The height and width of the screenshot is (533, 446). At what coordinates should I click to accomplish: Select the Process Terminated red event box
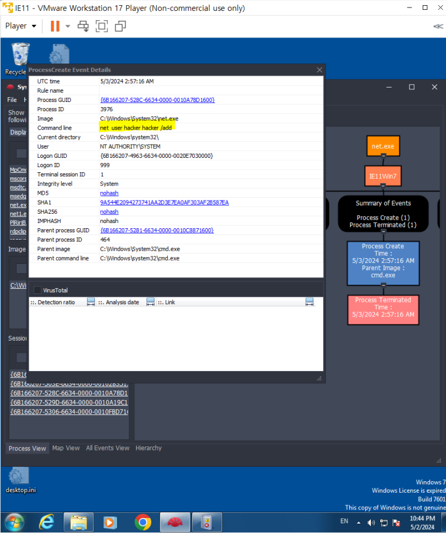tap(383, 309)
